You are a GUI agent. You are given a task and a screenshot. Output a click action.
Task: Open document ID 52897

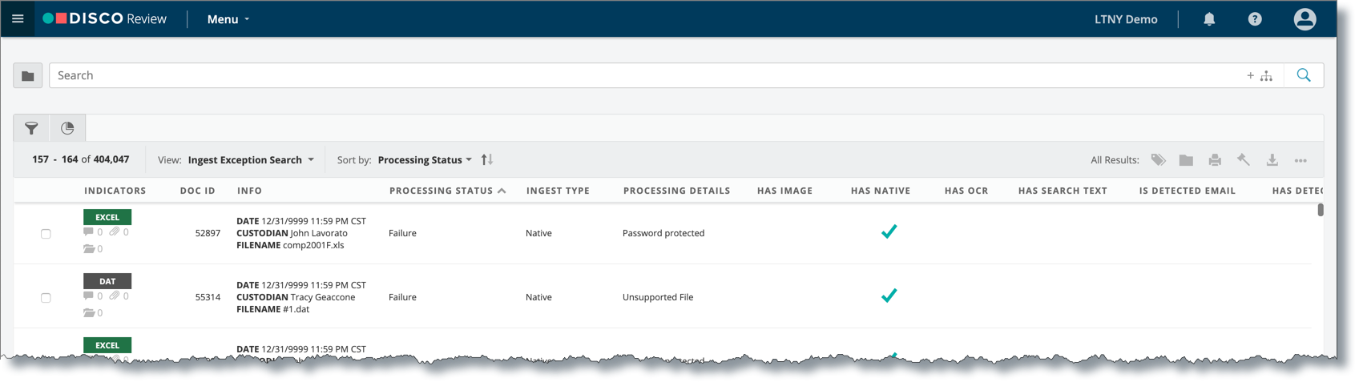click(208, 233)
